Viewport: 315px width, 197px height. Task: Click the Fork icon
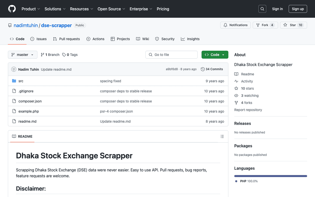point(258,25)
